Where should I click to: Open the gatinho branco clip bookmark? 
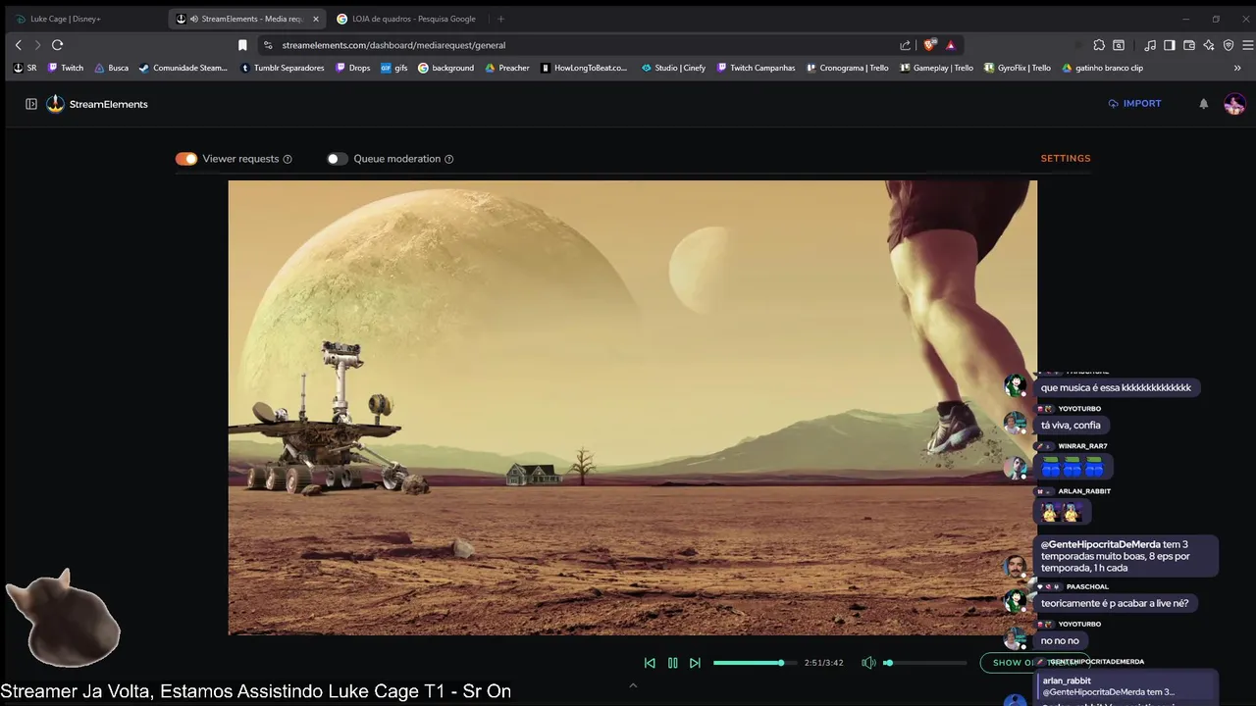pos(1103,68)
